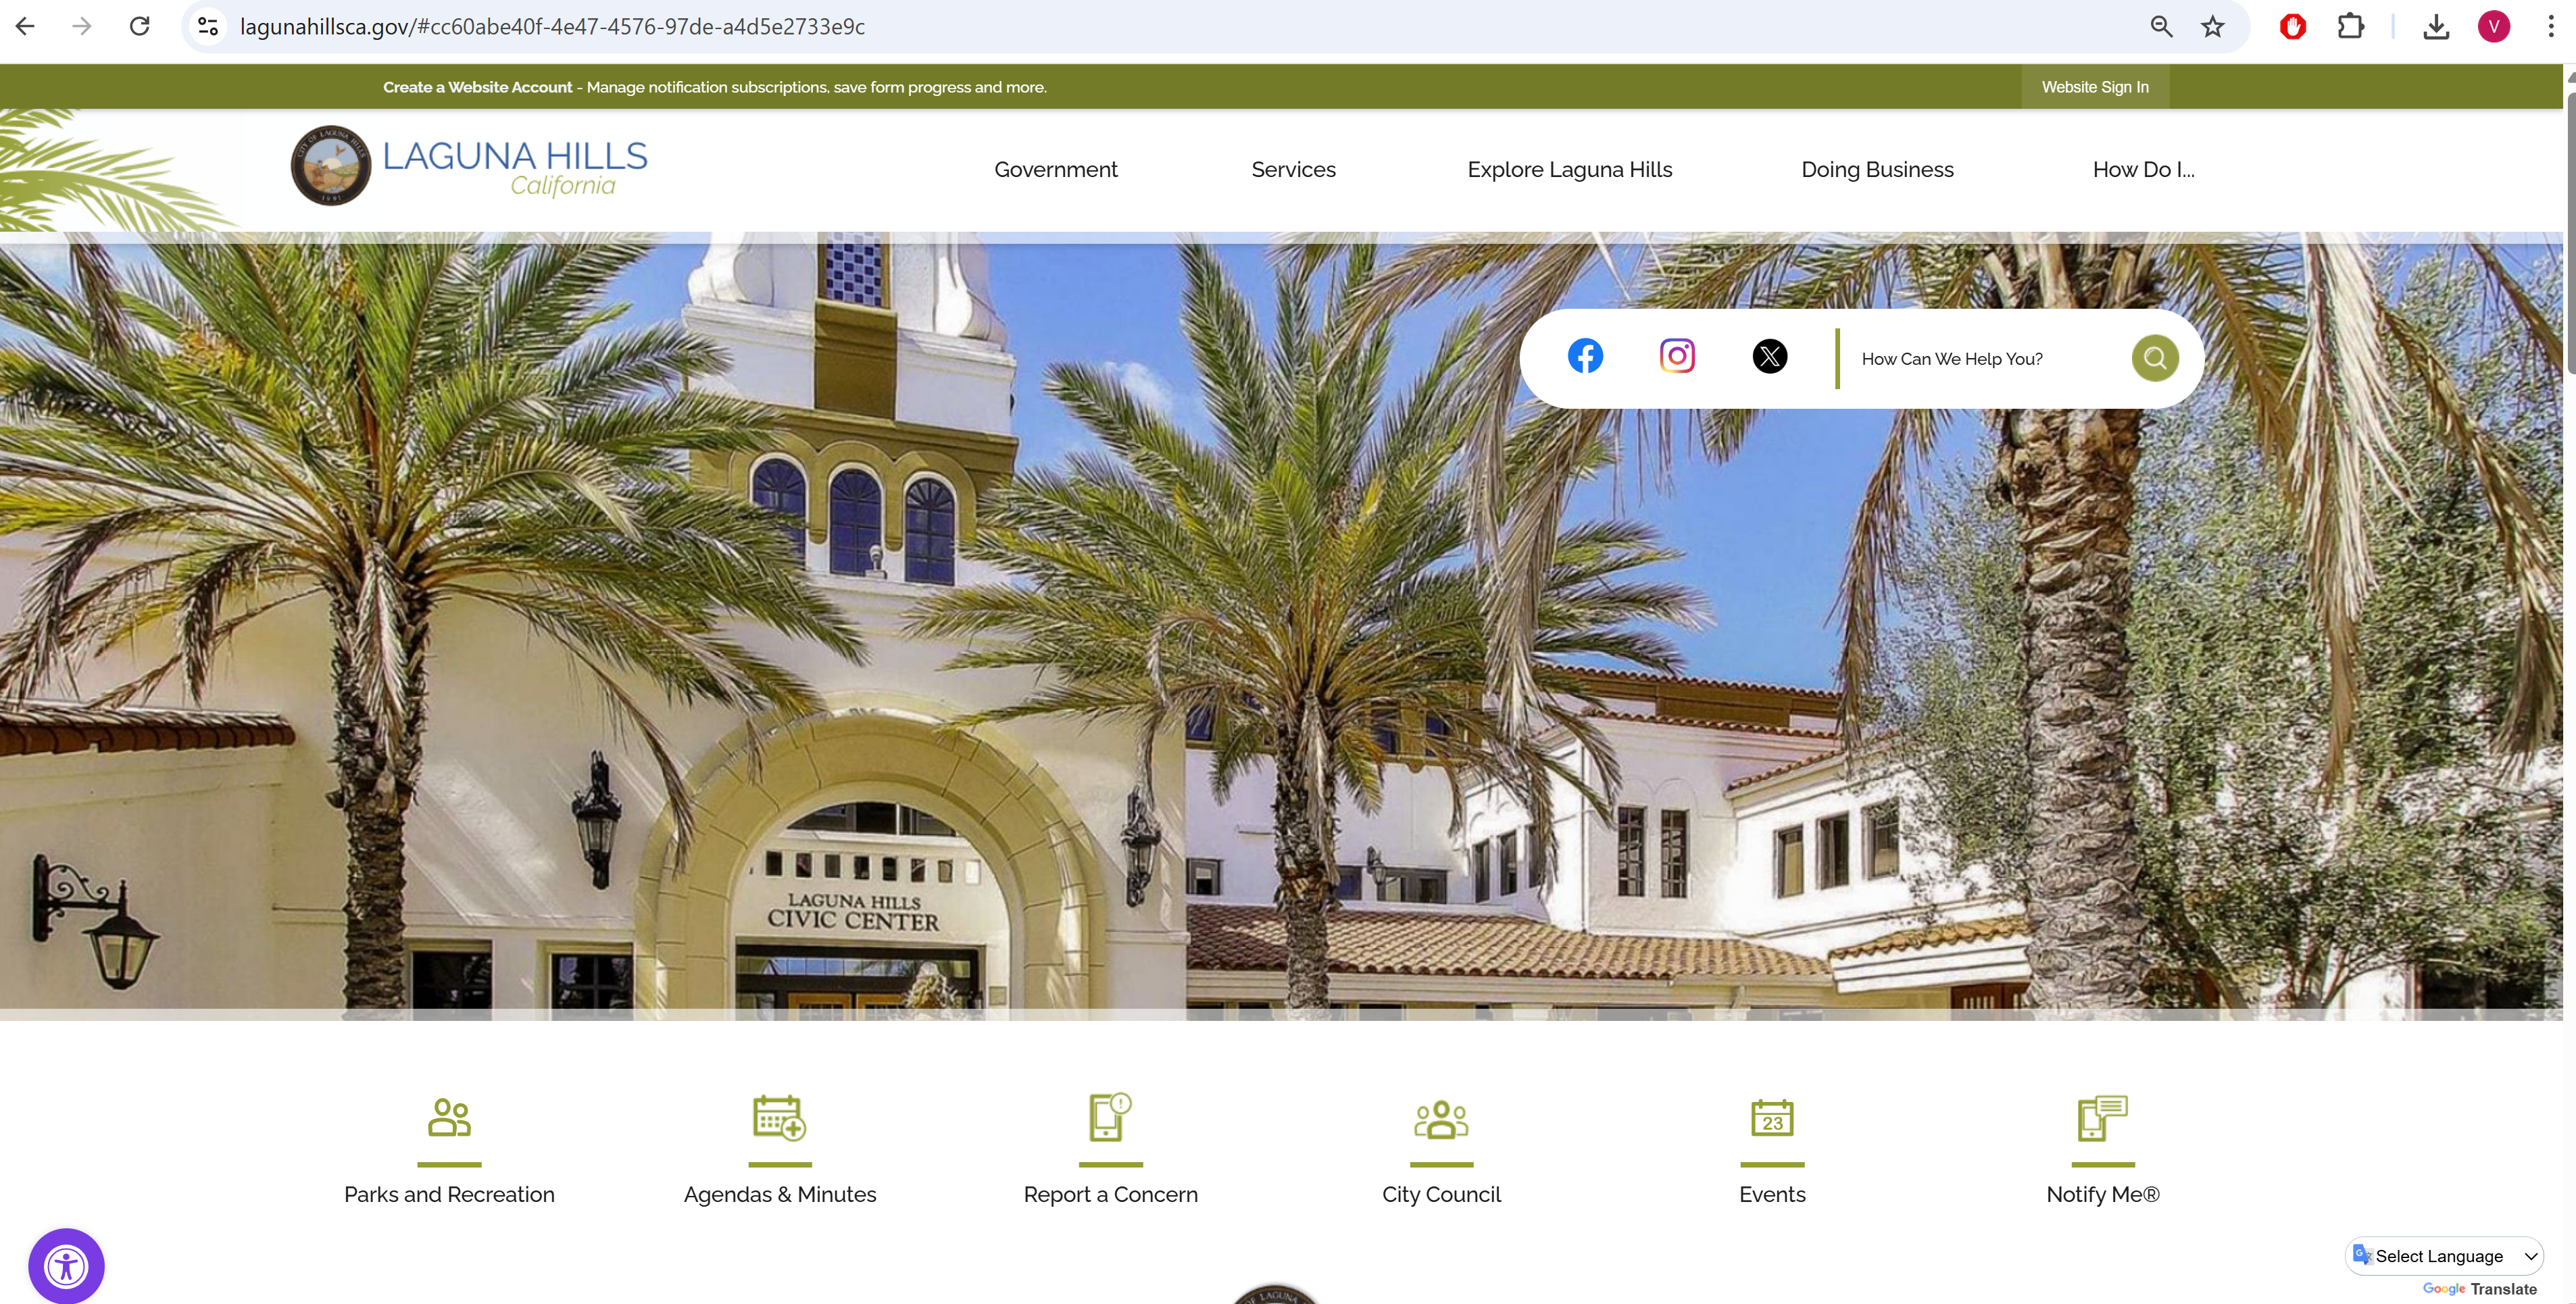Click the Laguna Hills California logo
Viewport: 2576px width, 1304px height.
point(469,166)
